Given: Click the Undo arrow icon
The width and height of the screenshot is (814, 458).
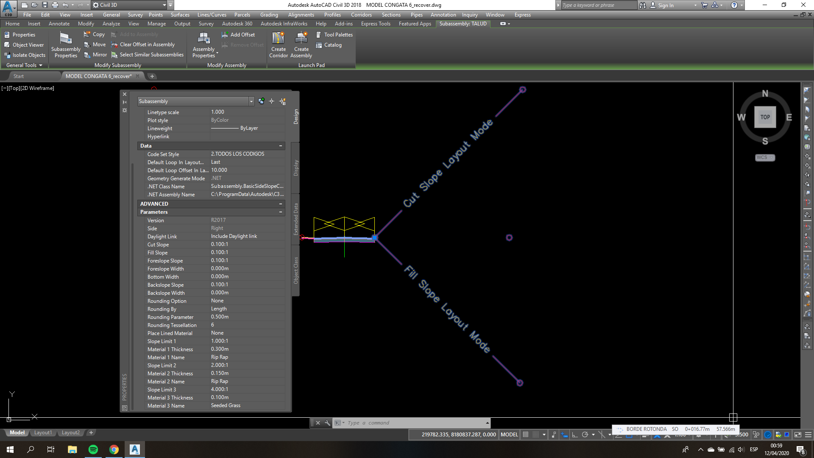Looking at the screenshot, I should (x=65, y=5).
